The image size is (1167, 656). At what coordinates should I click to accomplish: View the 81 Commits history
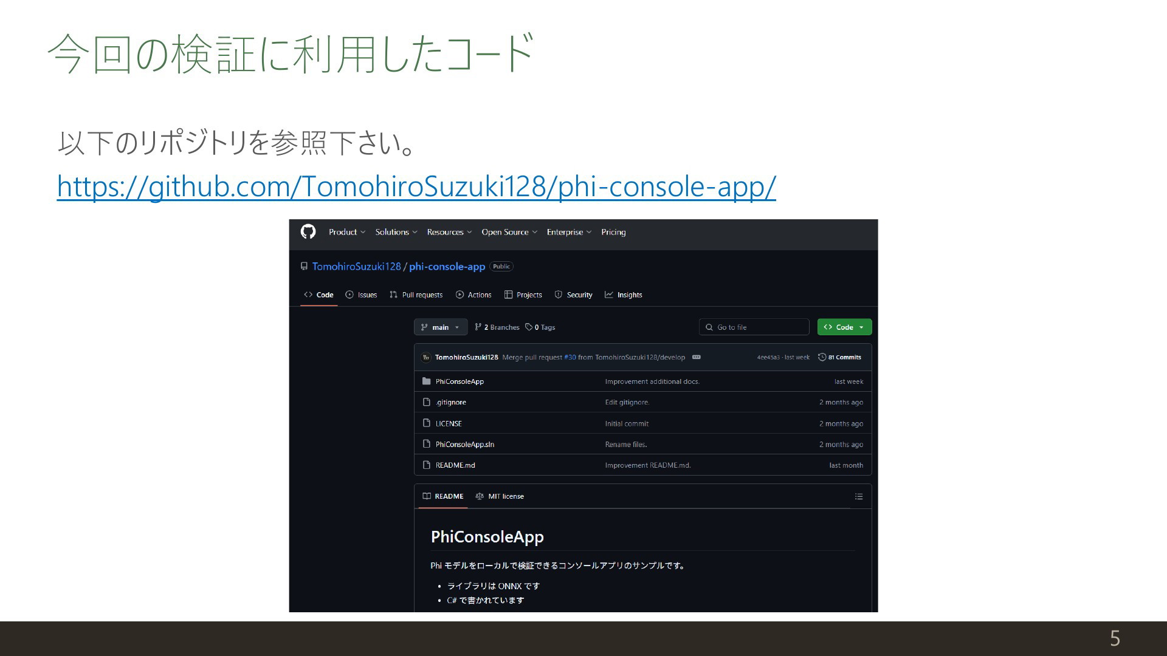839,357
